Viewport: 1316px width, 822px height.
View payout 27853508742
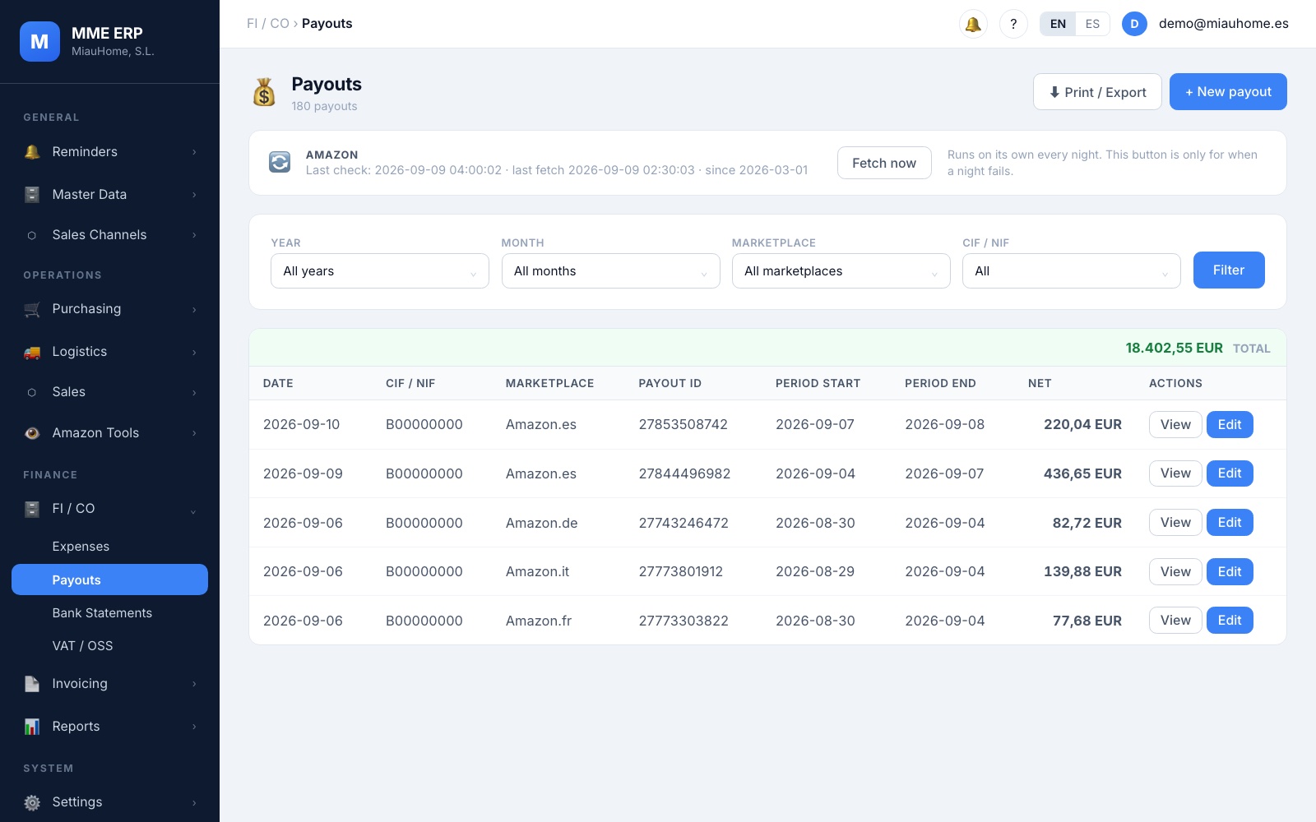[1175, 424]
